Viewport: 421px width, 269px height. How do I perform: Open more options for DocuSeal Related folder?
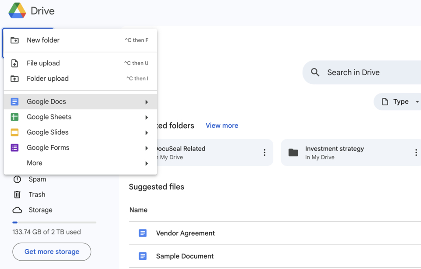(x=264, y=152)
